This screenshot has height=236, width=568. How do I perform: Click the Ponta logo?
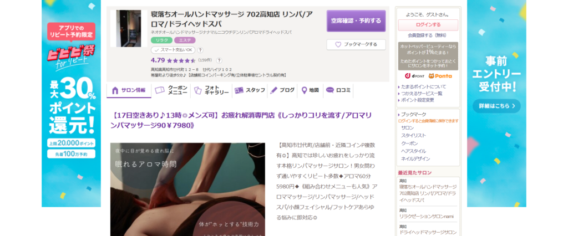tap(440, 76)
